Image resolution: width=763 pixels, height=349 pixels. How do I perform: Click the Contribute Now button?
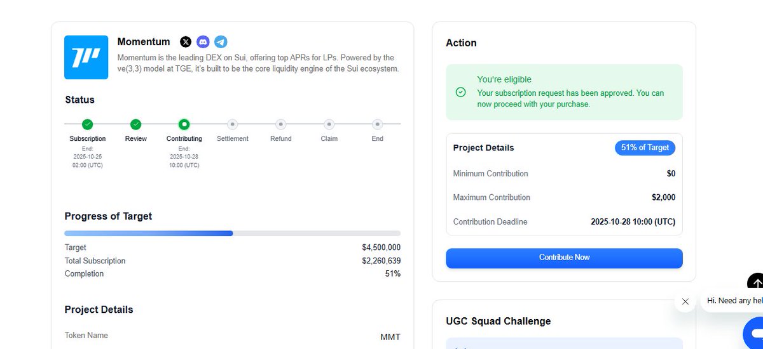(564, 258)
